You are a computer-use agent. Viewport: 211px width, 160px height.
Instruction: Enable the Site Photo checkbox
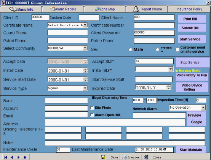click(x=92, y=108)
